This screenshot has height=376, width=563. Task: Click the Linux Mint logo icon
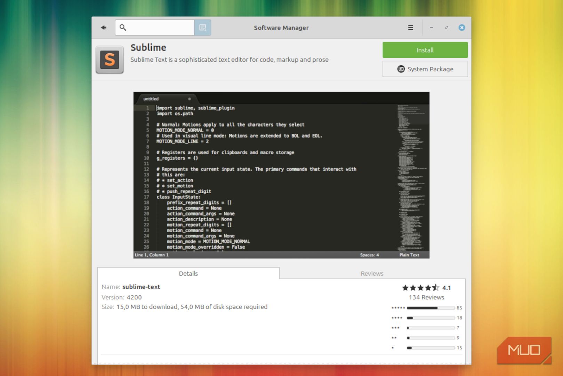click(x=401, y=69)
